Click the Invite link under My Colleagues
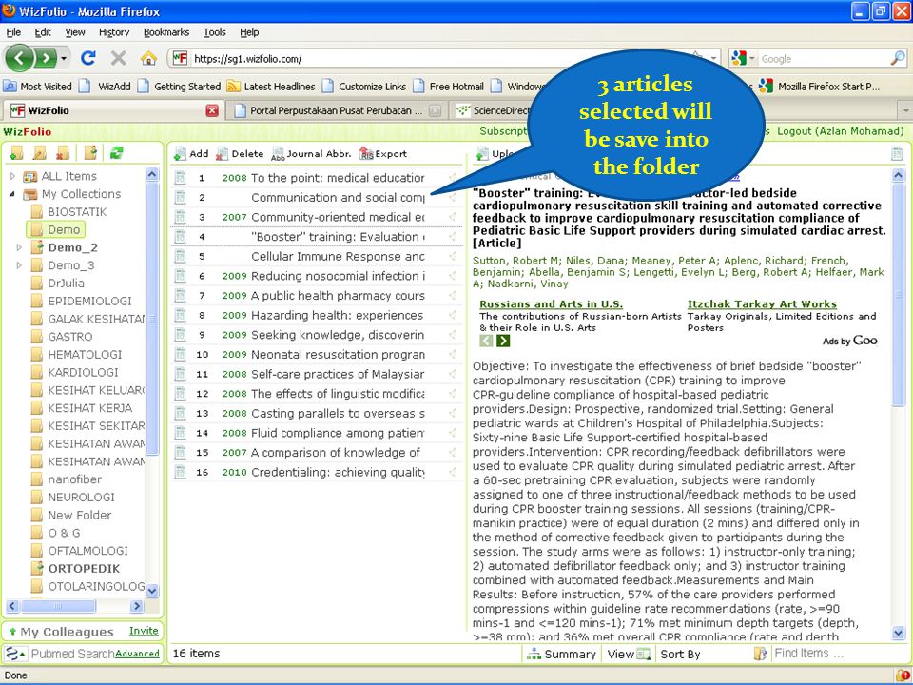 144,630
